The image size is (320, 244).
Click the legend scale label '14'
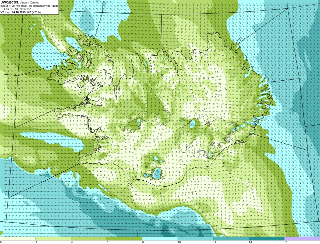tap(250, 242)
